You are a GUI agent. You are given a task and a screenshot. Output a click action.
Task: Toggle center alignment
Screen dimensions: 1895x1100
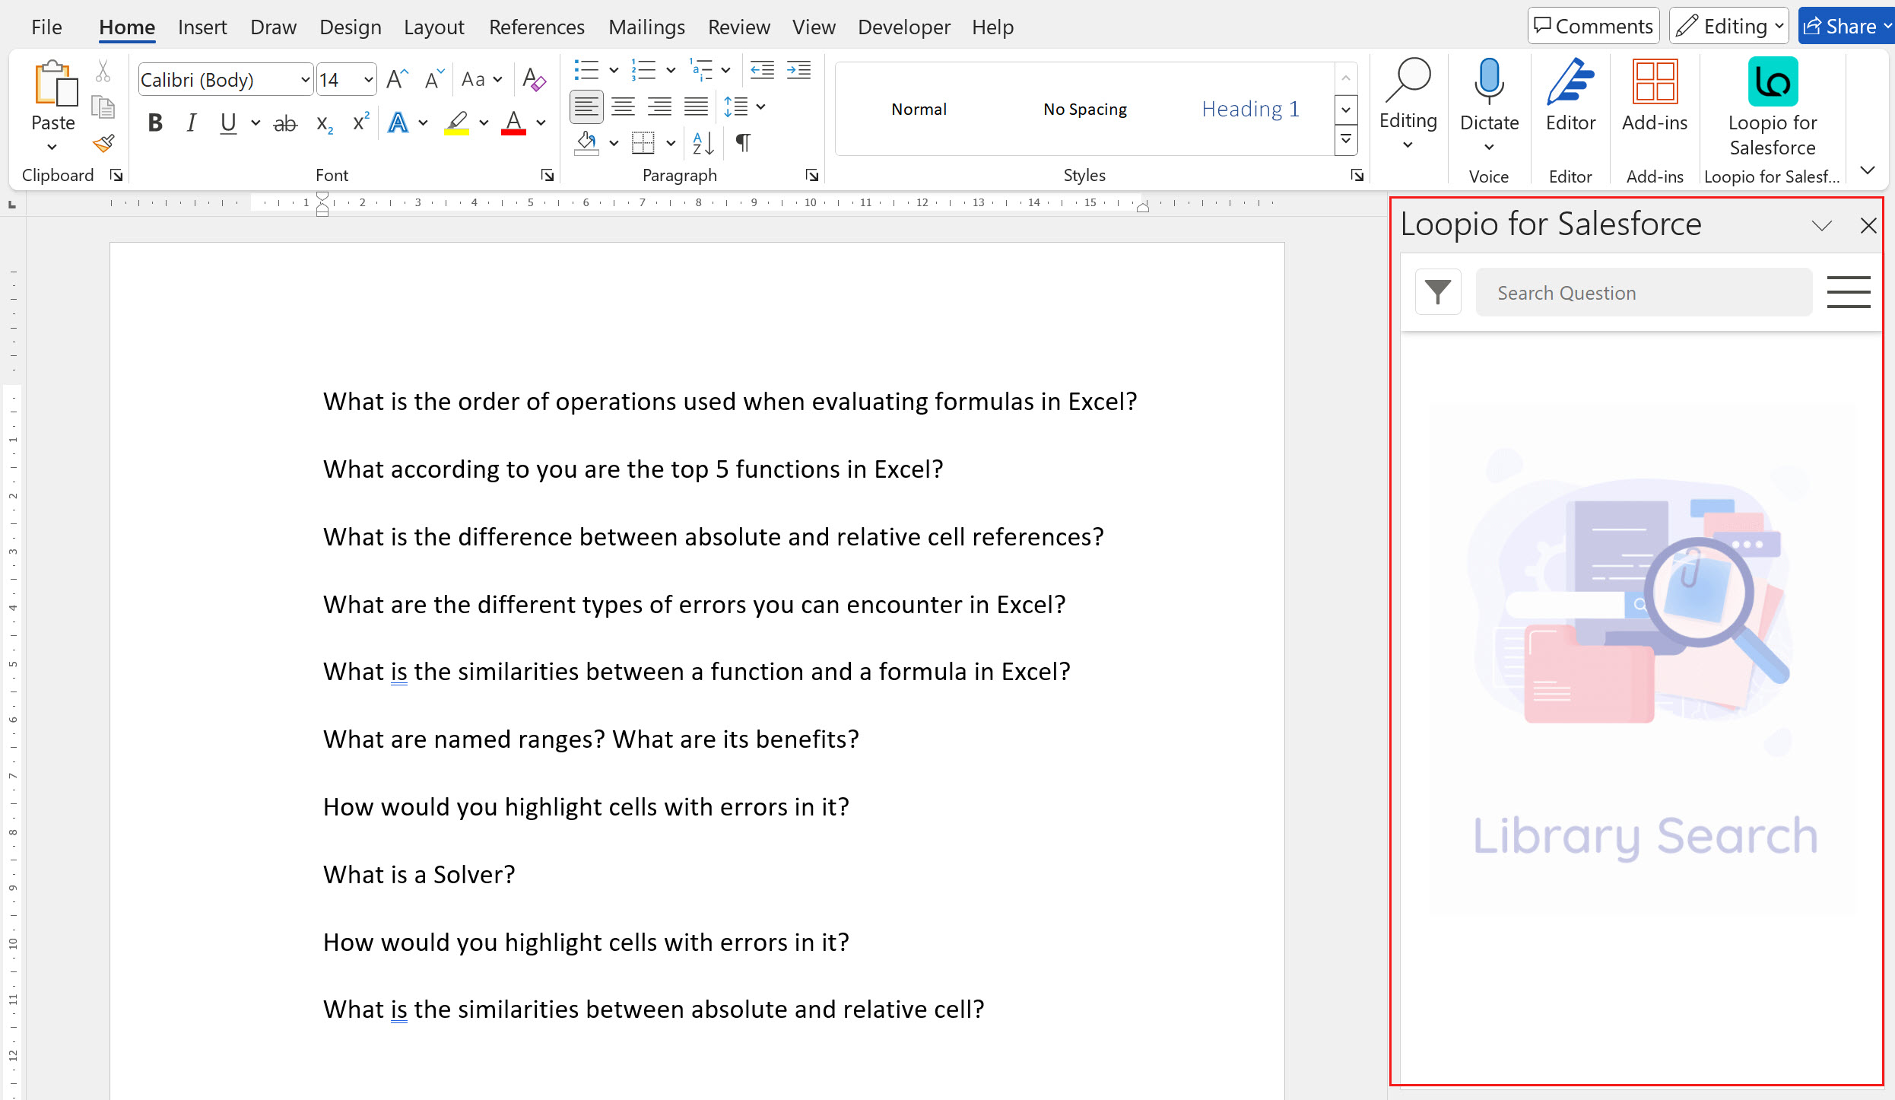(x=623, y=107)
